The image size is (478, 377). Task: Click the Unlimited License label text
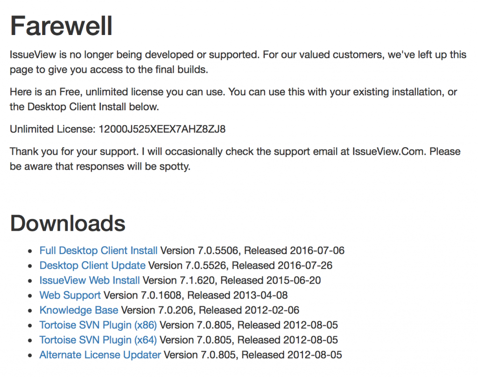point(53,129)
